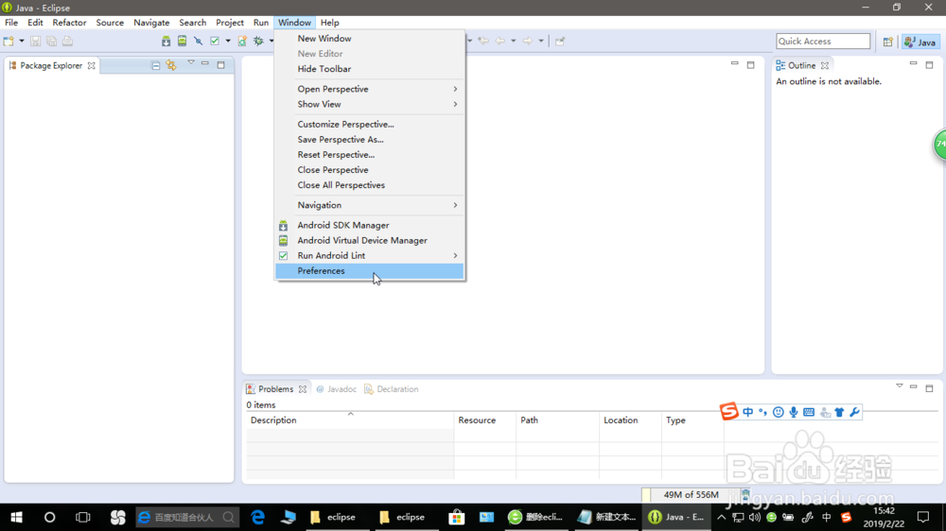Click the Print icon in toolbar
The width and height of the screenshot is (946, 531).
67,41
